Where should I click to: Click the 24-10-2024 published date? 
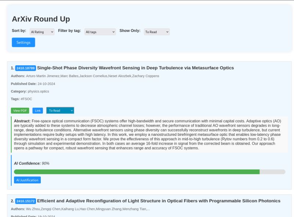[46, 84]
